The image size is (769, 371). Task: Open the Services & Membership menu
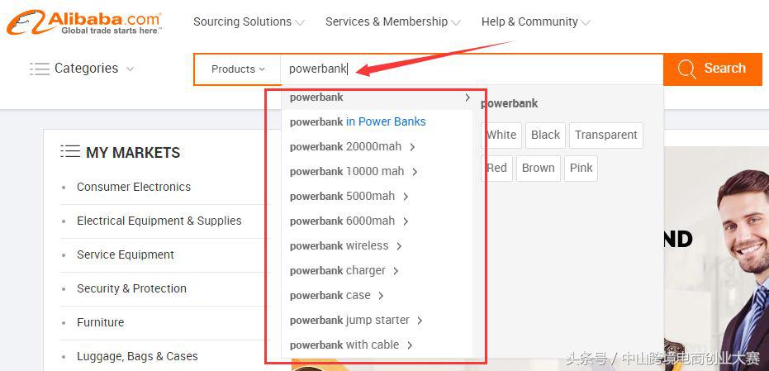tap(392, 22)
